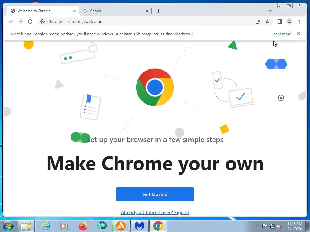
Task: Open Already a Chrome user? Sign in link
Action: [155, 212]
